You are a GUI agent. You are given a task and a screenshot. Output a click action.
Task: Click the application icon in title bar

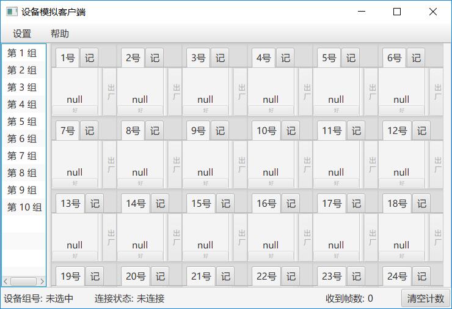coord(12,12)
